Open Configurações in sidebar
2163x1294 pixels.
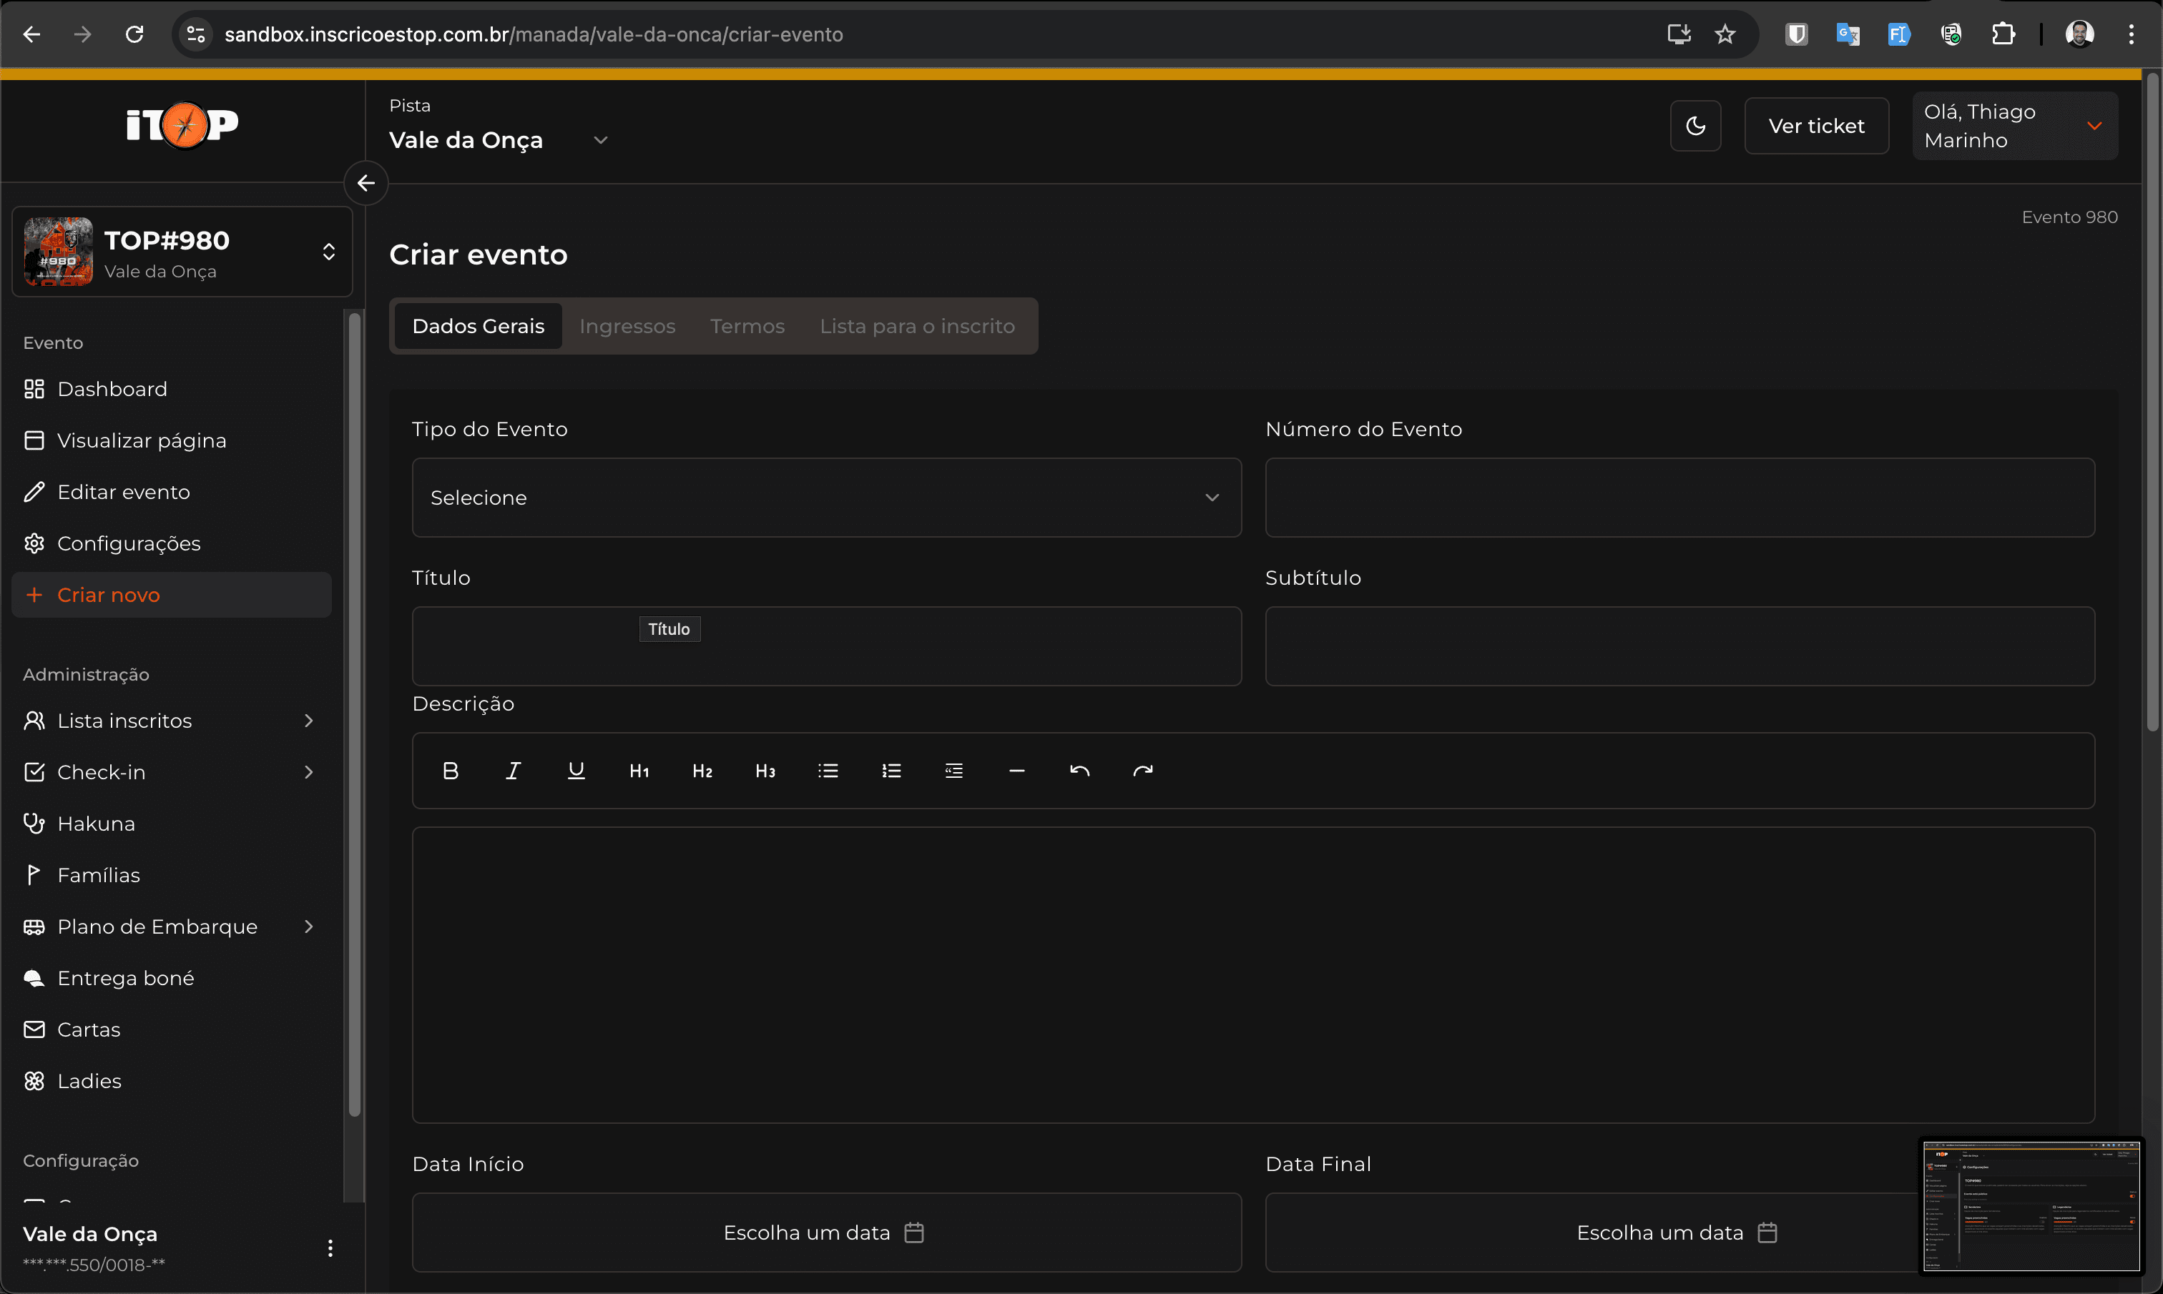click(172, 543)
